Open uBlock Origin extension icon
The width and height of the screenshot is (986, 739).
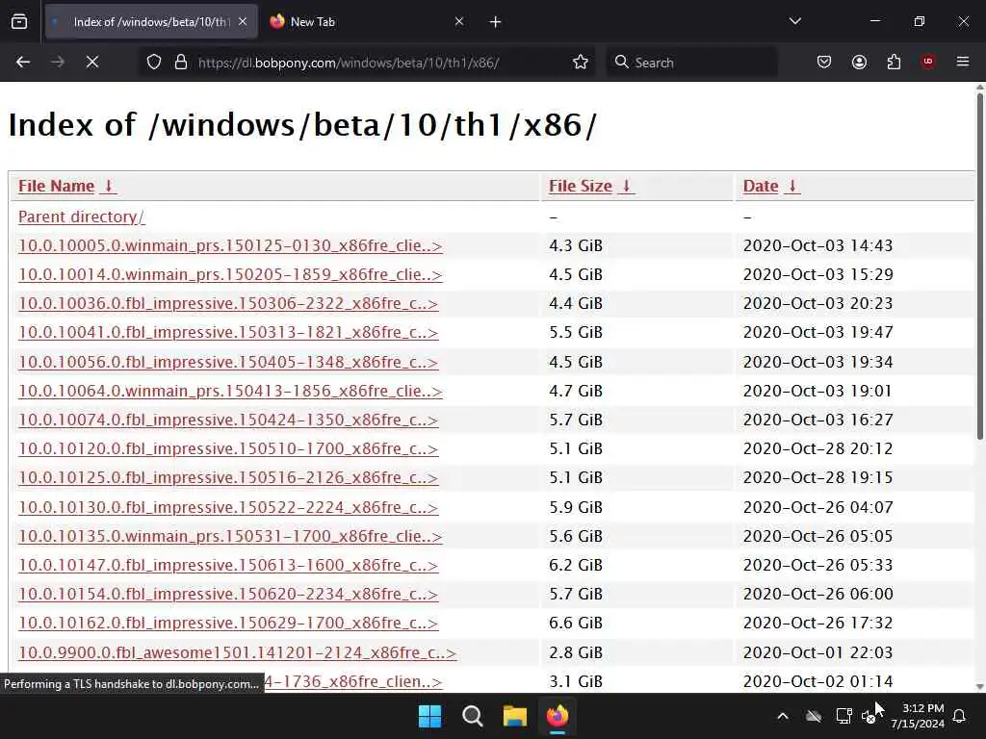coord(928,62)
